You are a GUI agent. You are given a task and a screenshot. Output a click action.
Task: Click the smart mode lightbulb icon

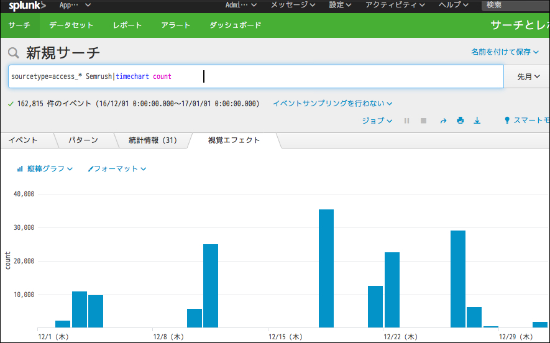pos(507,121)
